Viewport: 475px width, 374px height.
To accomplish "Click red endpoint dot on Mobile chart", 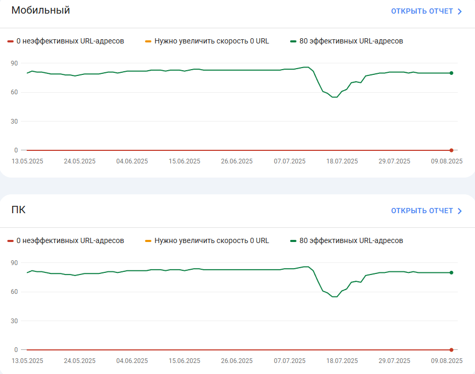I will (451, 150).
